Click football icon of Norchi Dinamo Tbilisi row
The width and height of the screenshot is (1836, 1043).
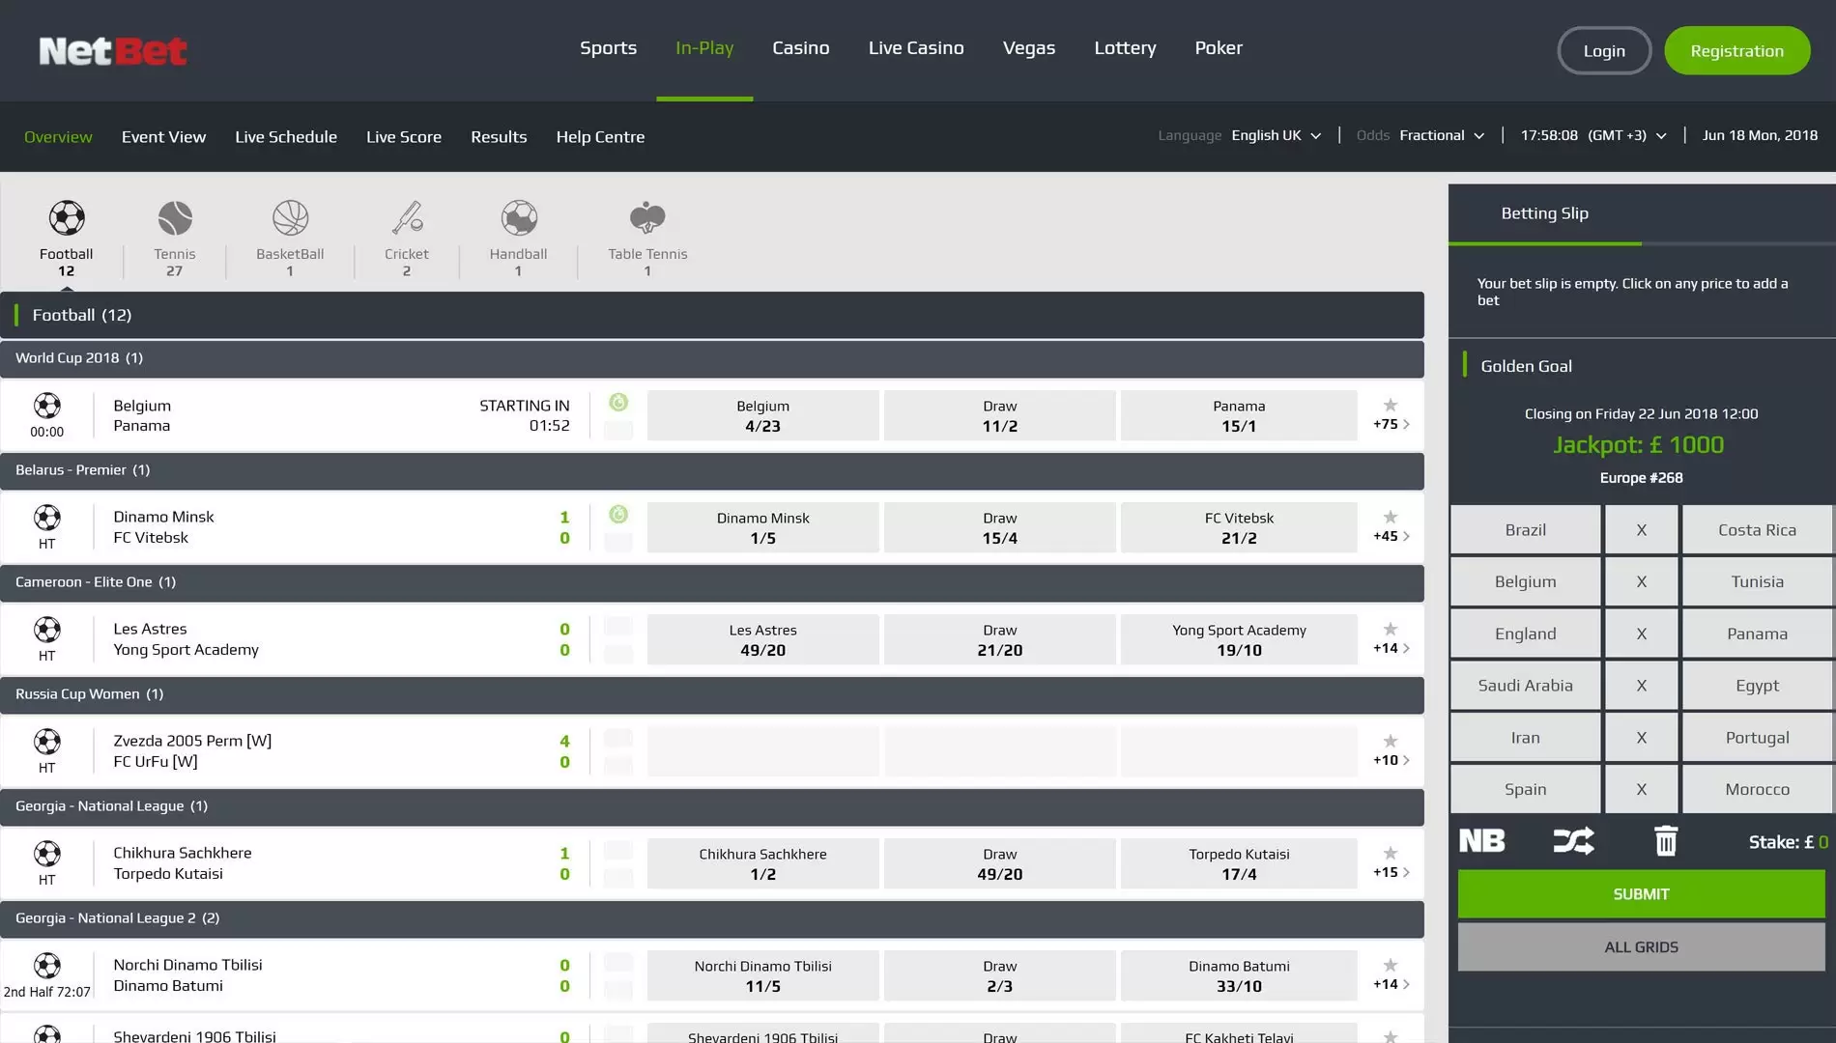(x=46, y=966)
